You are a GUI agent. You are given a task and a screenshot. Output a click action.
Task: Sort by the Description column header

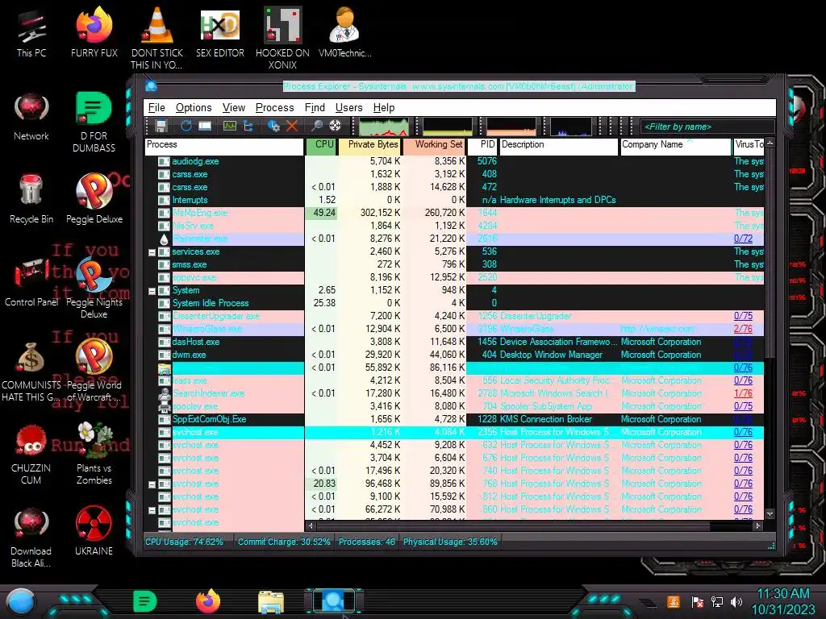click(558, 146)
